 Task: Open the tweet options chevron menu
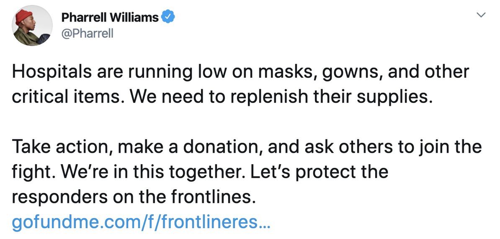pos(482,15)
